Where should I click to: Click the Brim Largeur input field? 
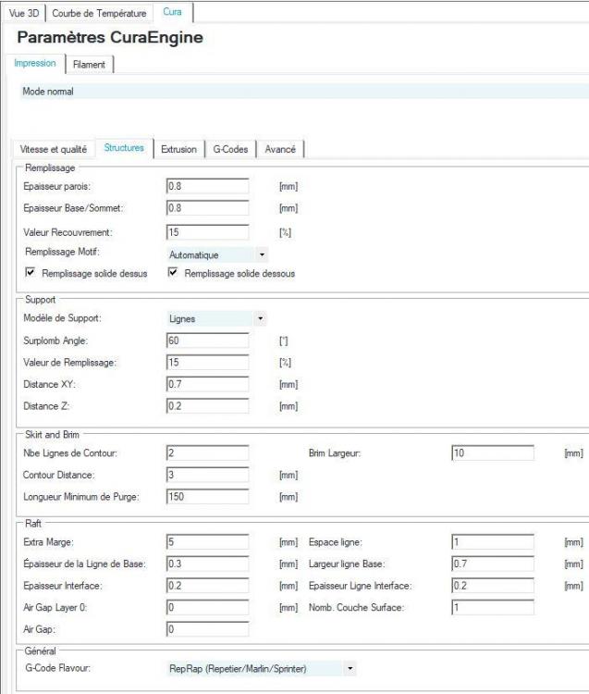pyautogui.click(x=493, y=452)
